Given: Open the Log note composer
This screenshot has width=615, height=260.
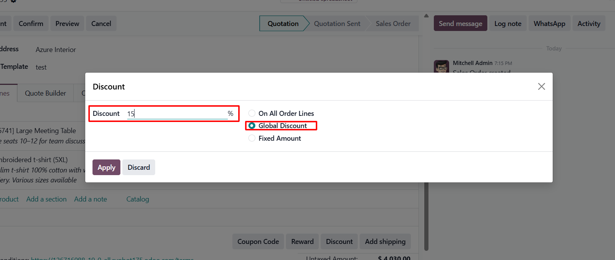Looking at the screenshot, I should coord(508,23).
